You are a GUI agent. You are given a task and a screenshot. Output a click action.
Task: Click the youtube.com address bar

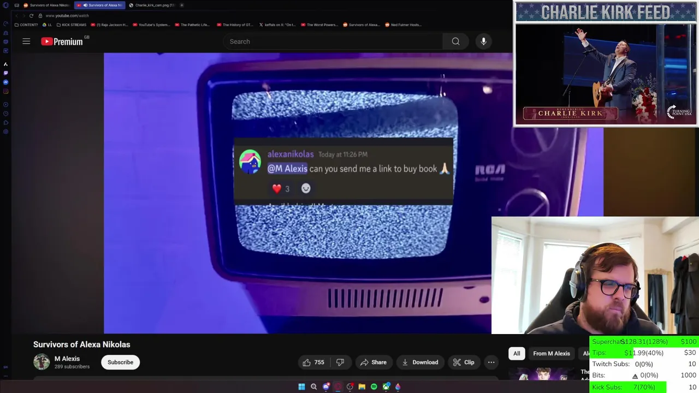tap(67, 15)
